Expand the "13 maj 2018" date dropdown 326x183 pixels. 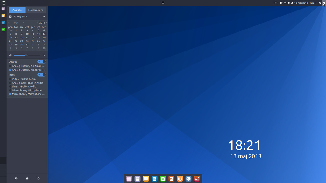pos(27,16)
